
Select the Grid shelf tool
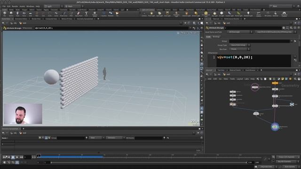click(30, 14)
